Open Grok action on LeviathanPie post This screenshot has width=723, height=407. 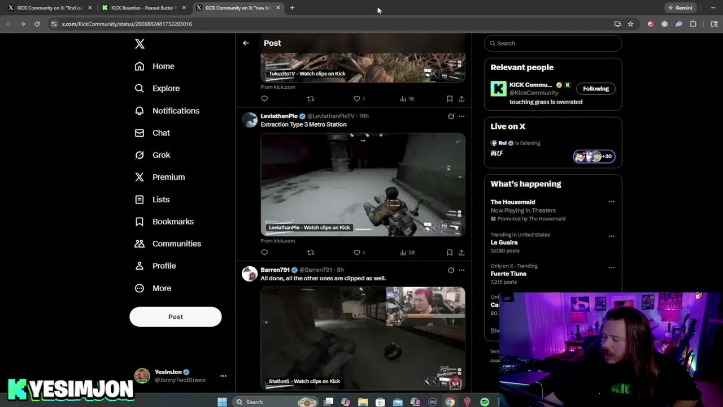coord(451,116)
